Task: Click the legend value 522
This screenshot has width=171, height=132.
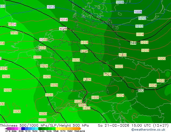Action: click(x=35, y=131)
